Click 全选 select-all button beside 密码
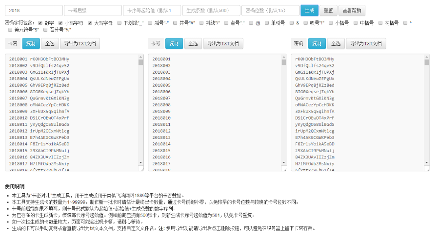 (336, 44)
